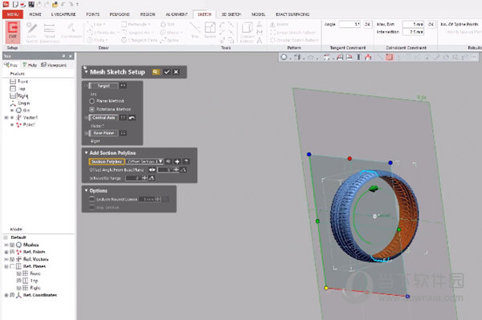Click the red house view icon
The image size is (482, 320).
click(x=368, y=57)
